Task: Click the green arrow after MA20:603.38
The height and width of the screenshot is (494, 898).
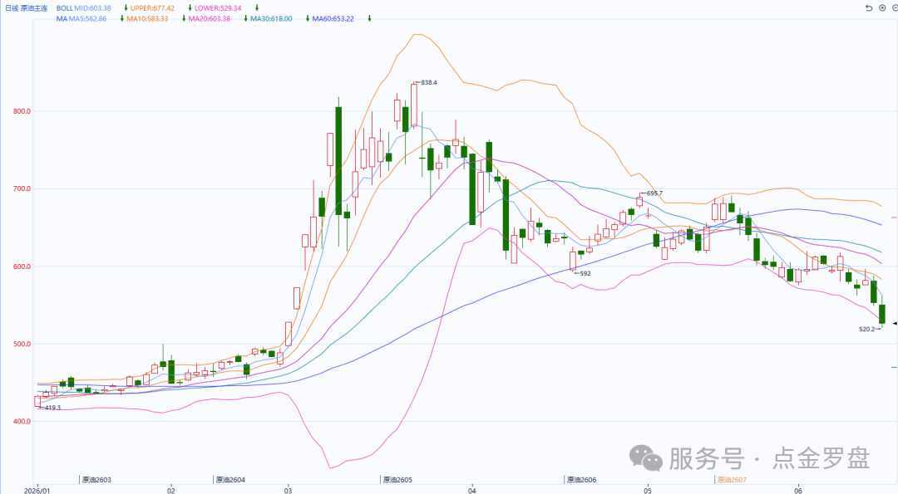Action: click(x=245, y=18)
